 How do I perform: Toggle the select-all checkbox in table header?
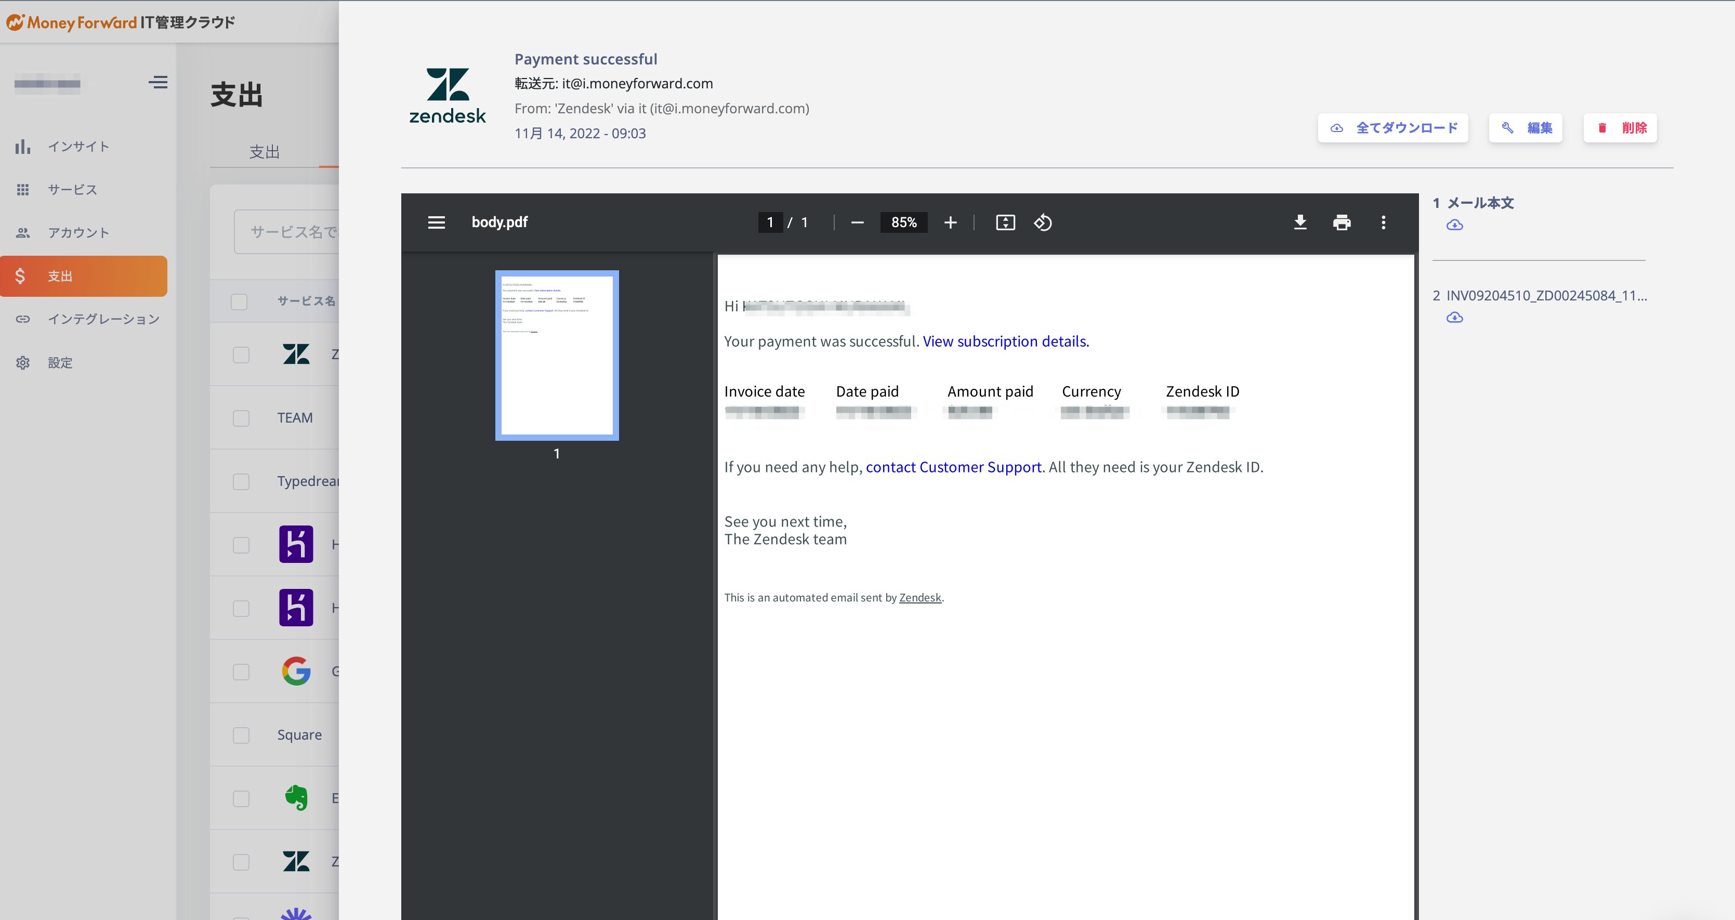point(239,301)
